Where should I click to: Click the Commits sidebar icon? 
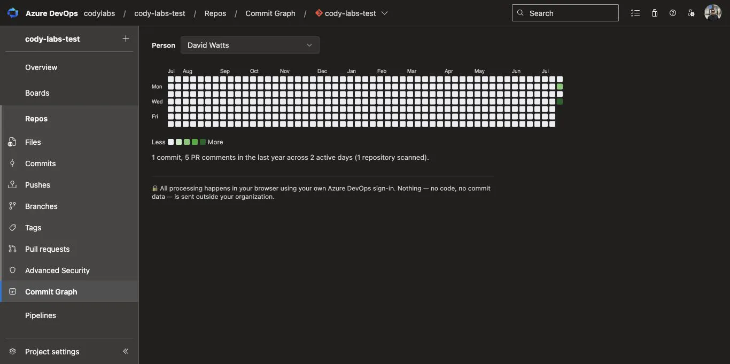pos(12,164)
